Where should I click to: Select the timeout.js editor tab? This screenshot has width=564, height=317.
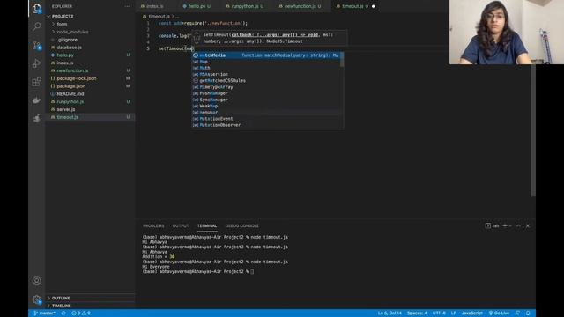pyautogui.click(x=352, y=6)
